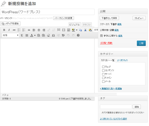The width and height of the screenshot is (149, 126).
Task: Check the ウェブ category
Action: (103, 67)
